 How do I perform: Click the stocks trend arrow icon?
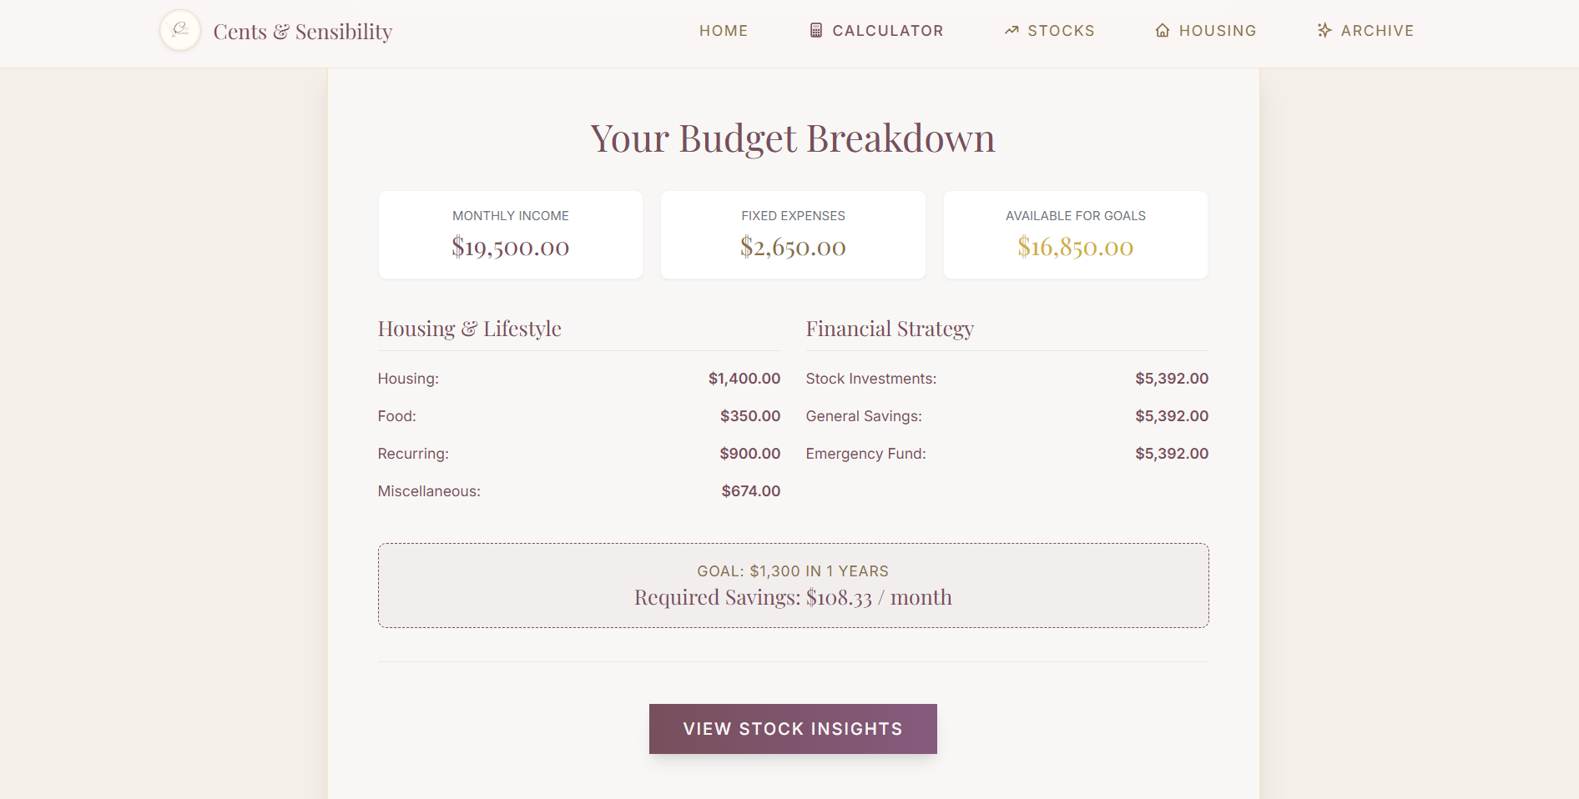[1011, 31]
